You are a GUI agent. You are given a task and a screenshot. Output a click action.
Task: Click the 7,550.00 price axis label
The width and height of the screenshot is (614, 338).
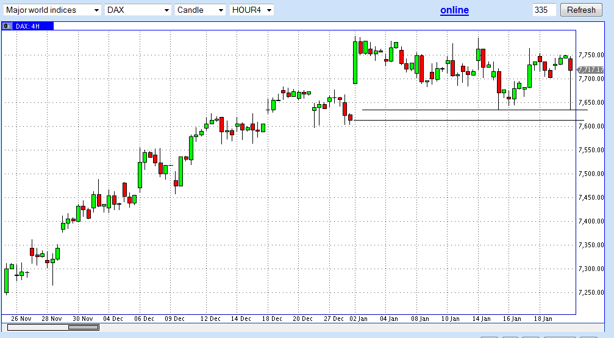[591, 150]
